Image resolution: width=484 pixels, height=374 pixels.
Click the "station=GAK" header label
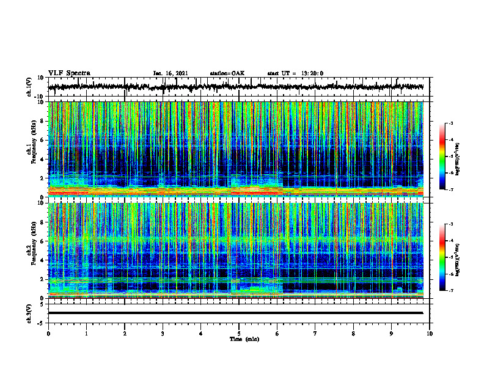227,73
